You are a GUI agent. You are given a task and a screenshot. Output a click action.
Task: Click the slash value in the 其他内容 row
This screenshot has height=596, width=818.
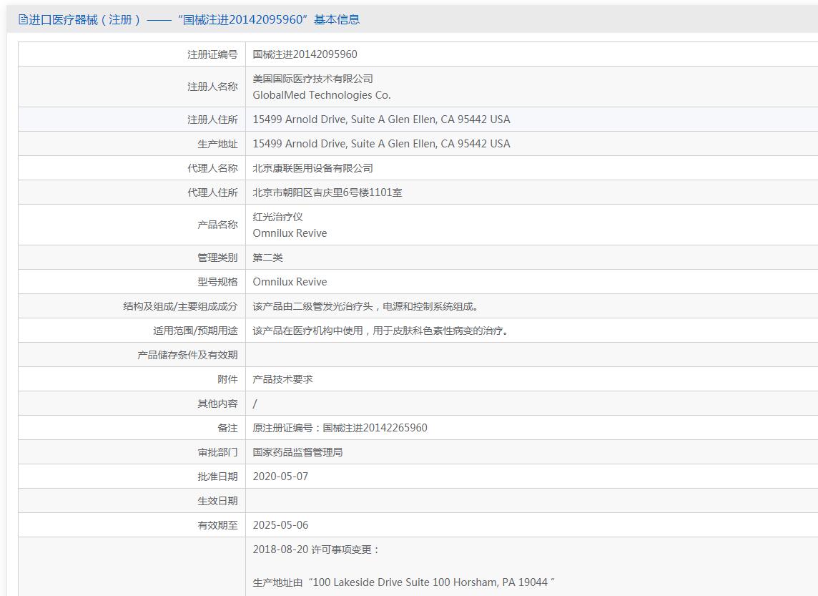point(255,404)
